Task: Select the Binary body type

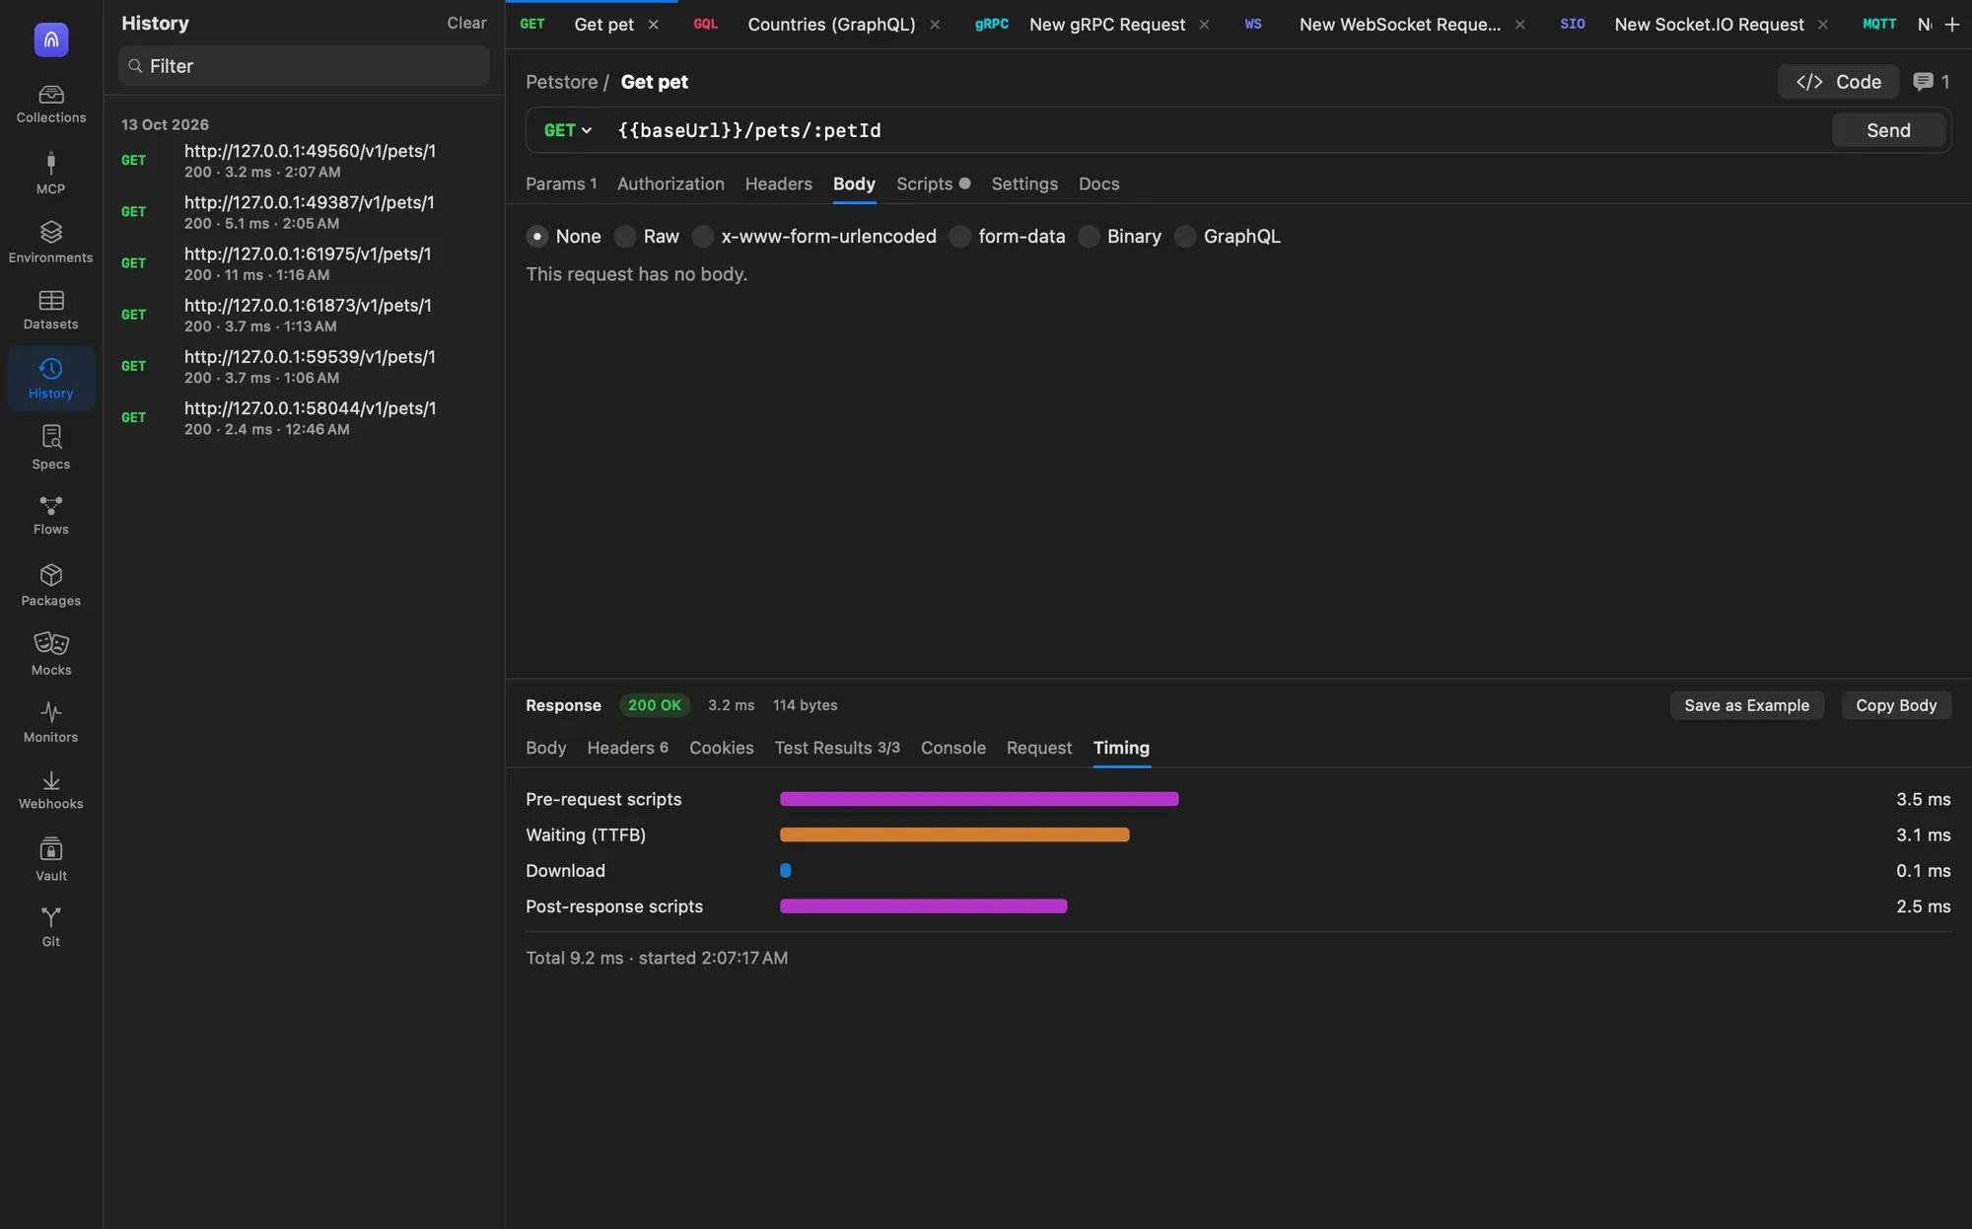Action: 1120,237
